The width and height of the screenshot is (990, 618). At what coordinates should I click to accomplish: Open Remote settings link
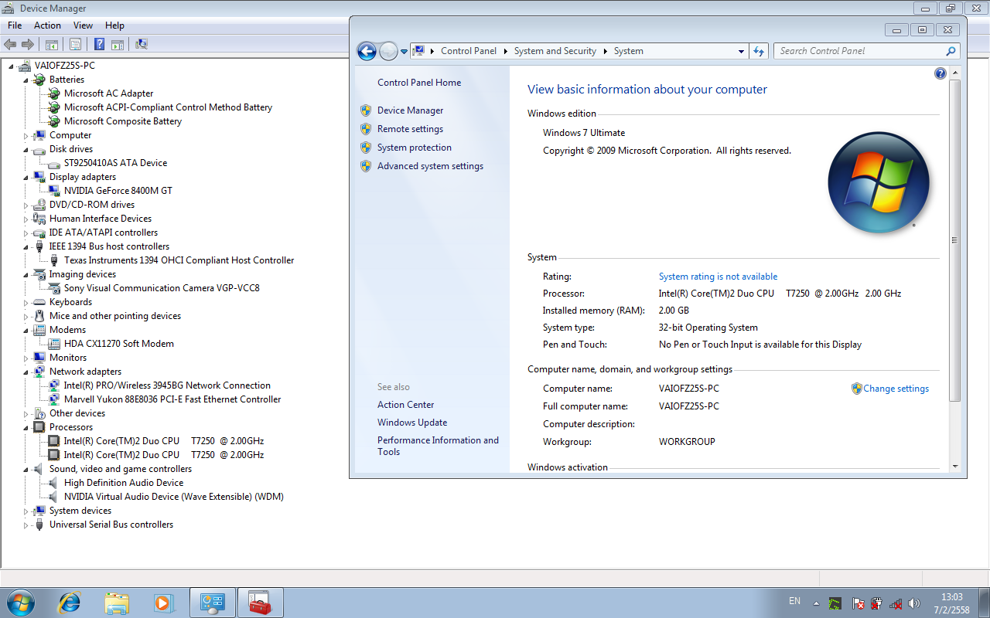point(410,129)
